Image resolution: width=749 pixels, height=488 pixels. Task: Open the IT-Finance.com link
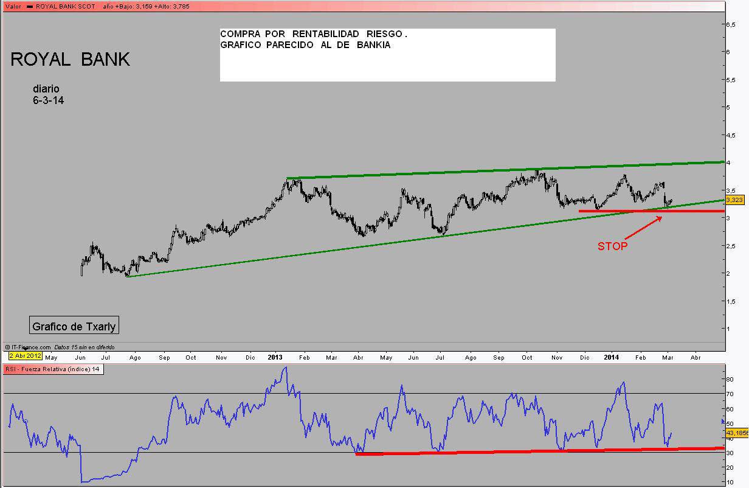pos(30,346)
